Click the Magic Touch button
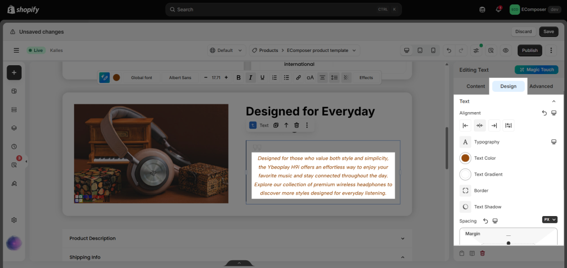This screenshot has width=567, height=268. (x=537, y=70)
